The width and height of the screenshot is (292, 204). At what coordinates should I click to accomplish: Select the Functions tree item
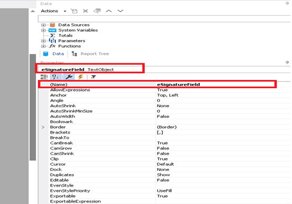(70, 46)
